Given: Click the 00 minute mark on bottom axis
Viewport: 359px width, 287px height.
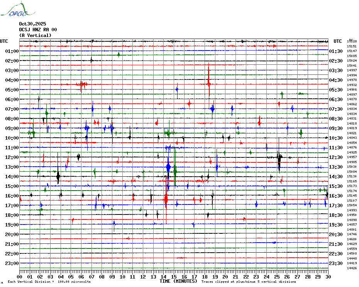Looking at the screenshot, I should point(20,277).
